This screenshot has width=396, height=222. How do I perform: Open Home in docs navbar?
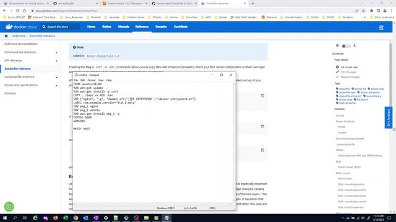(x=91, y=27)
